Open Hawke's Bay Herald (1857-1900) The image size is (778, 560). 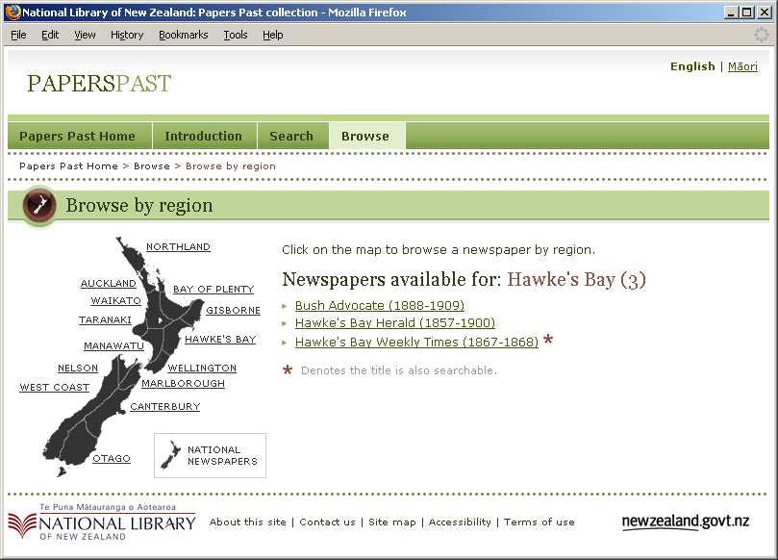(x=395, y=323)
